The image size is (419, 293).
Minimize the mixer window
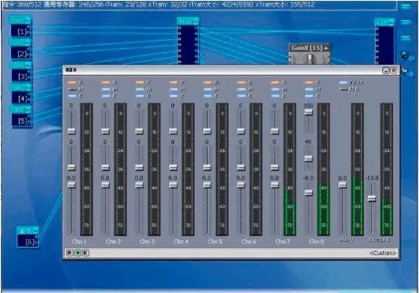click(x=386, y=70)
